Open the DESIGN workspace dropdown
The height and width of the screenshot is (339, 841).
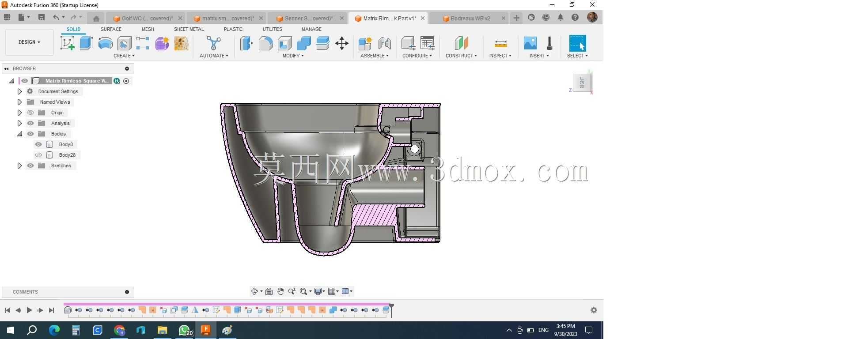[x=29, y=42]
